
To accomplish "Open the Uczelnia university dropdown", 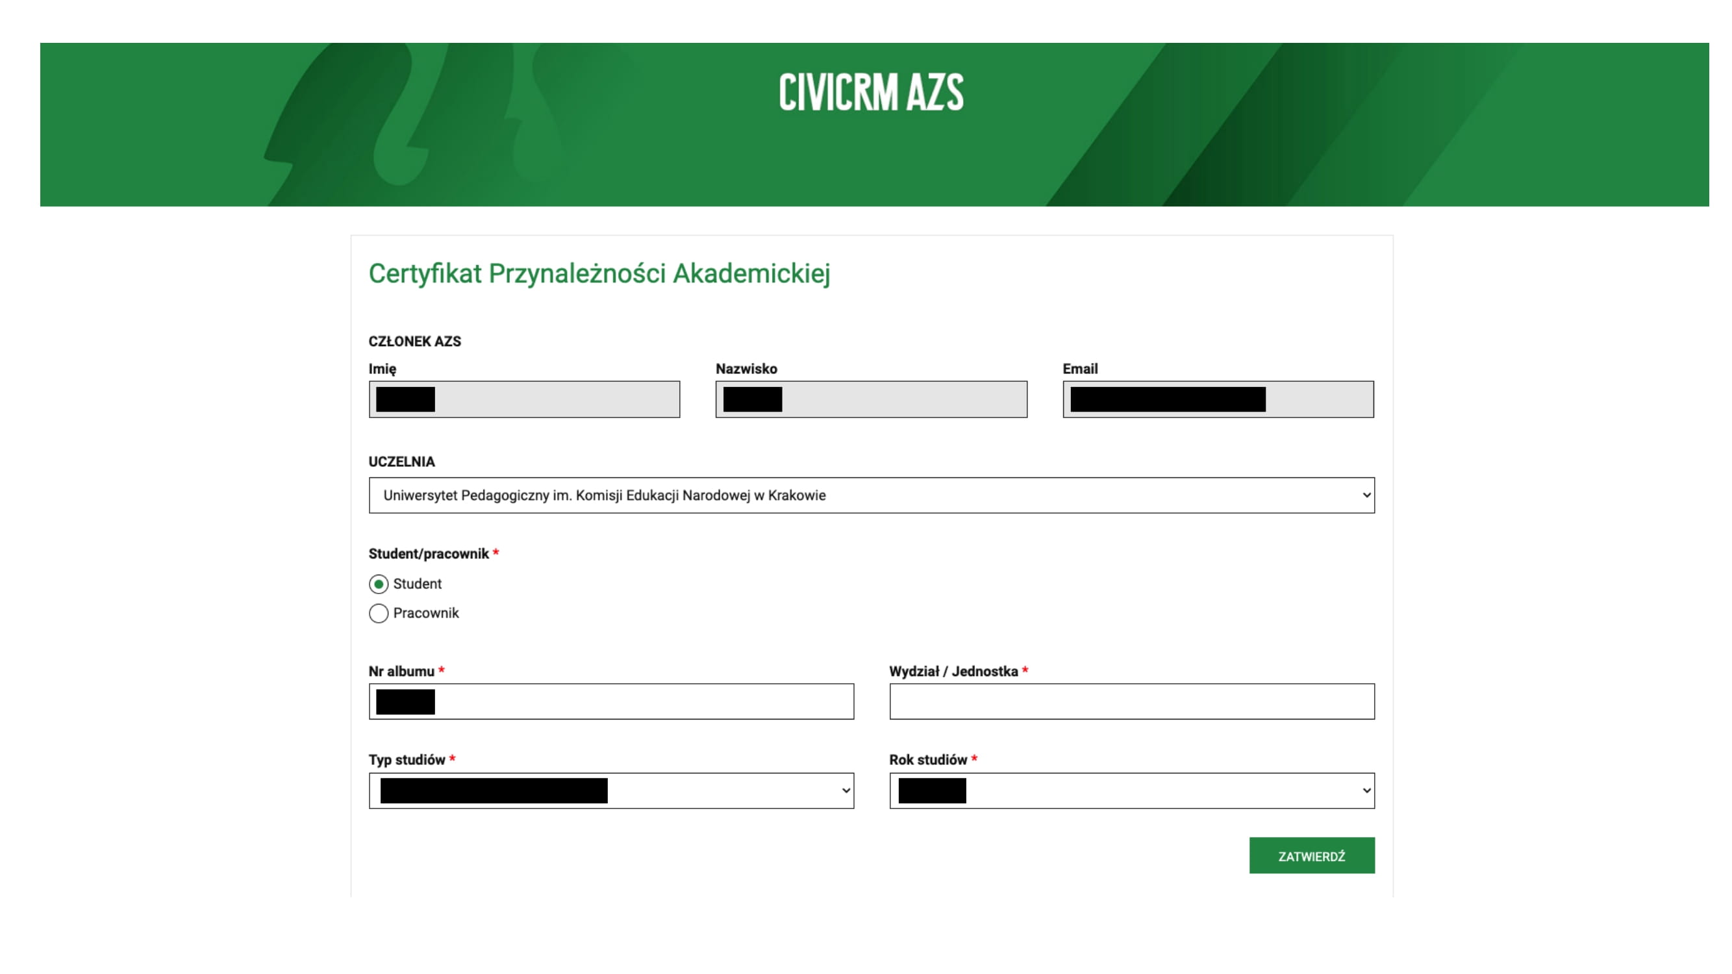I will [871, 495].
